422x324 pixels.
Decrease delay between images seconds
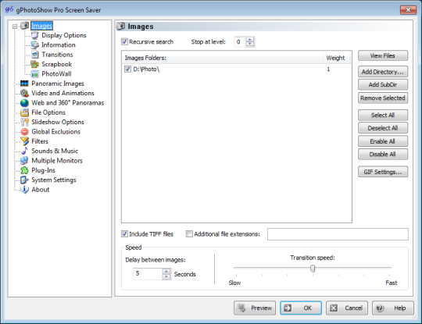point(166,276)
